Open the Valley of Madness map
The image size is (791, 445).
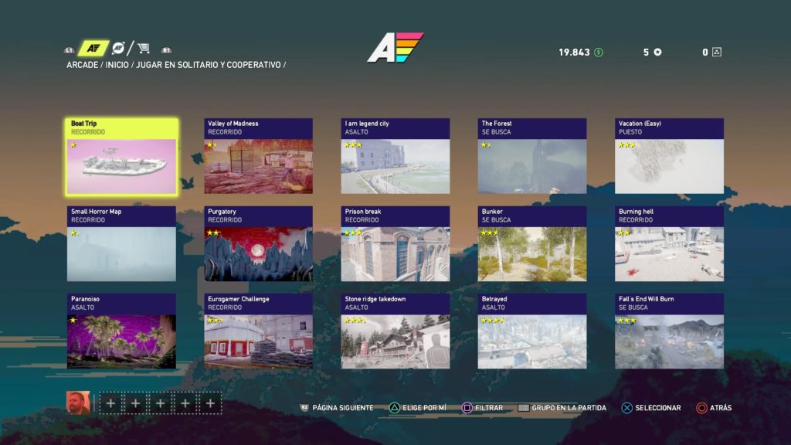point(258,156)
